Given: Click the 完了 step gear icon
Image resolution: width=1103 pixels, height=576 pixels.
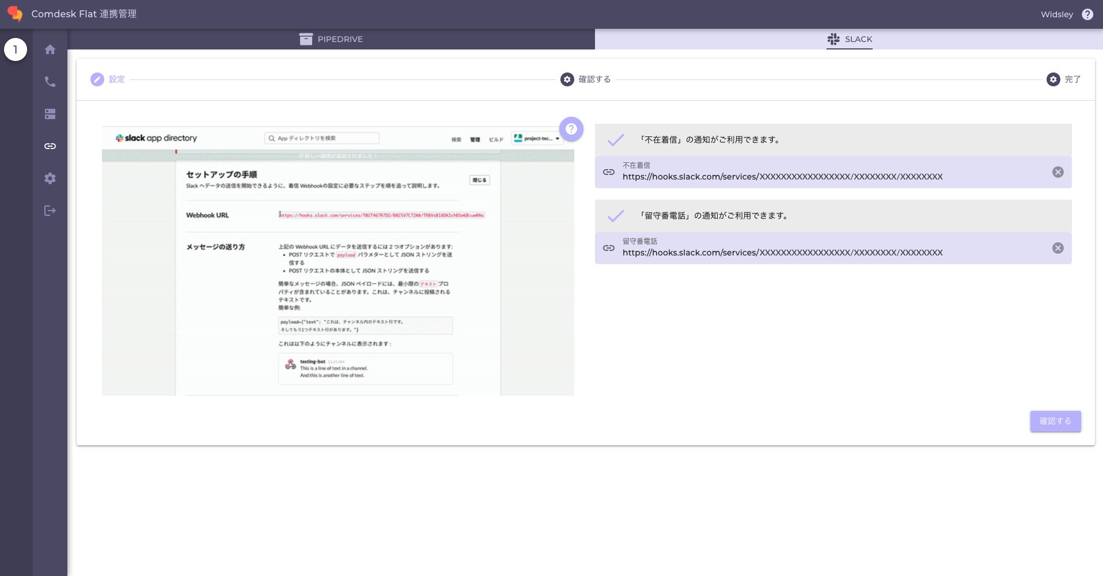Looking at the screenshot, I should tap(1053, 79).
